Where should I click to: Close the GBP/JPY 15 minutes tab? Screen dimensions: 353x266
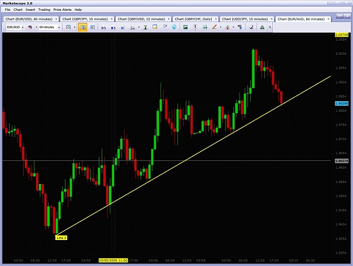[x=111, y=19]
